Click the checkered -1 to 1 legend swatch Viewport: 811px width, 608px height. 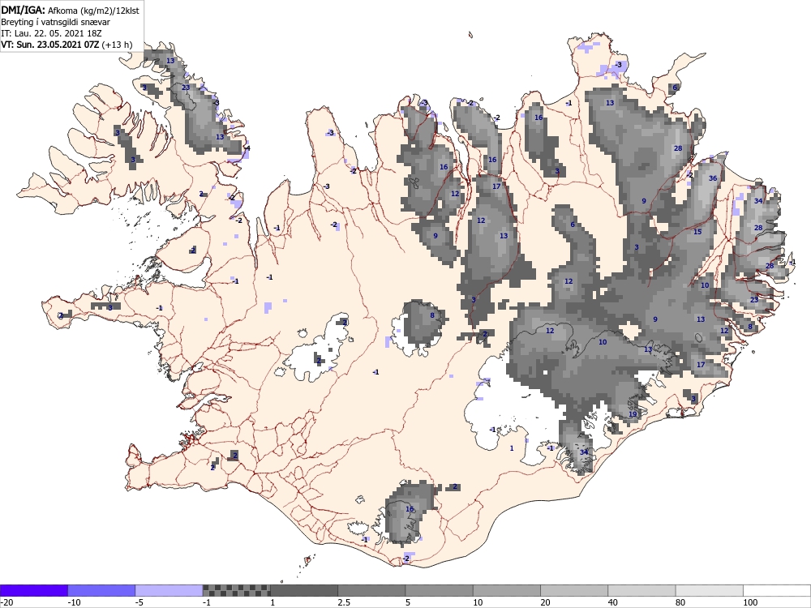point(236,590)
